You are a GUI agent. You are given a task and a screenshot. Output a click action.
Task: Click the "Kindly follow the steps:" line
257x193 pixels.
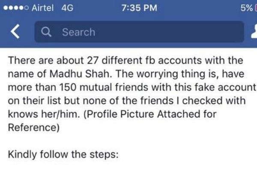63,154
